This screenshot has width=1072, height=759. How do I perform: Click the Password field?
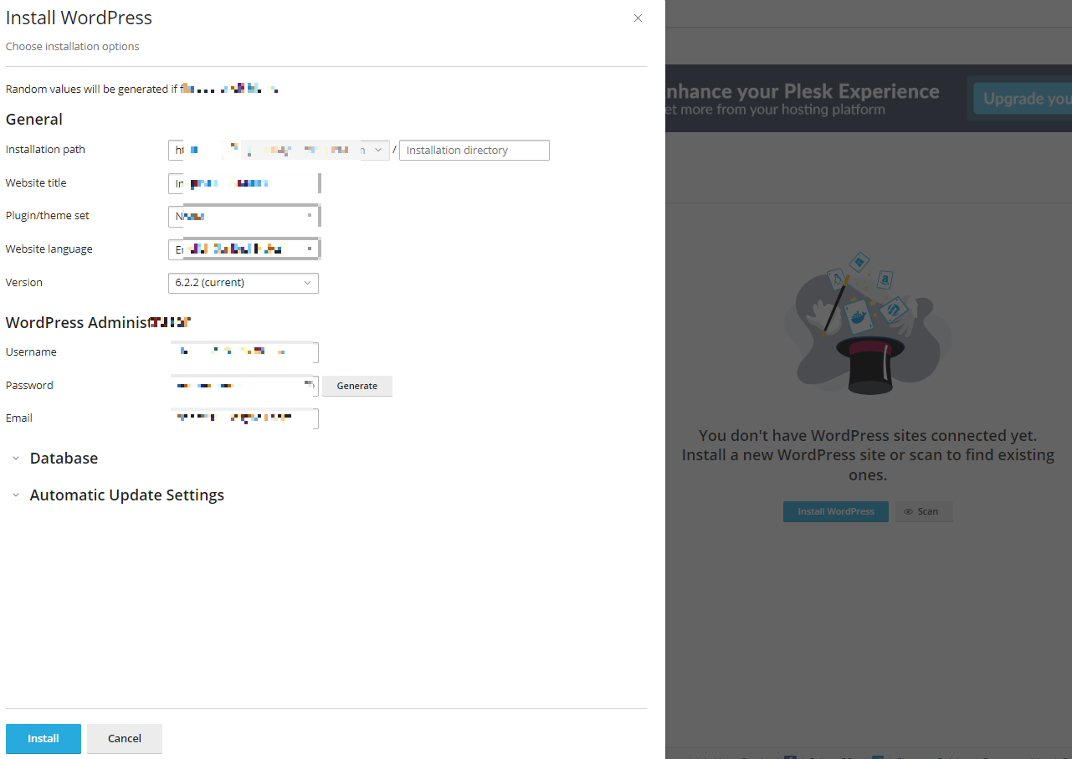point(244,386)
